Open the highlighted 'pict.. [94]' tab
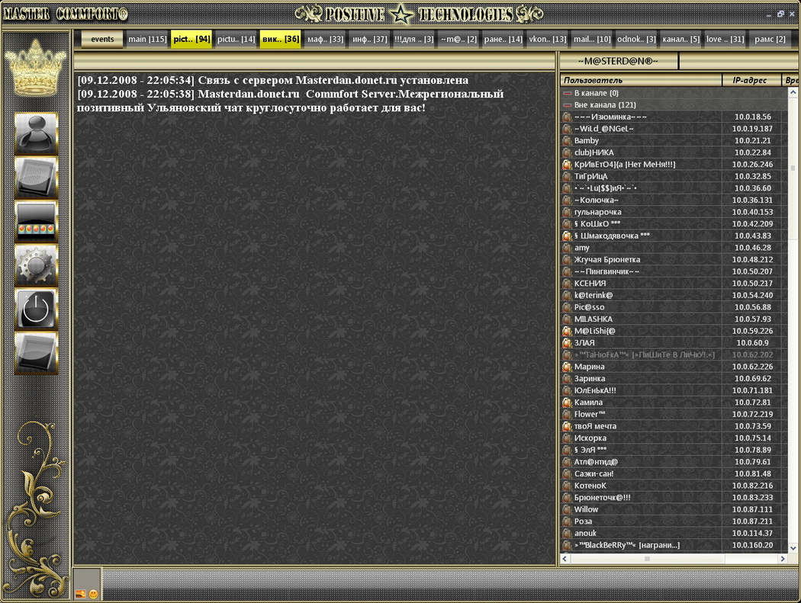801x603 pixels. 191,40
